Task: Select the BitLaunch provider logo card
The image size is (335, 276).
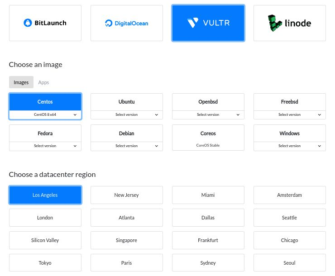Action: pos(45,23)
